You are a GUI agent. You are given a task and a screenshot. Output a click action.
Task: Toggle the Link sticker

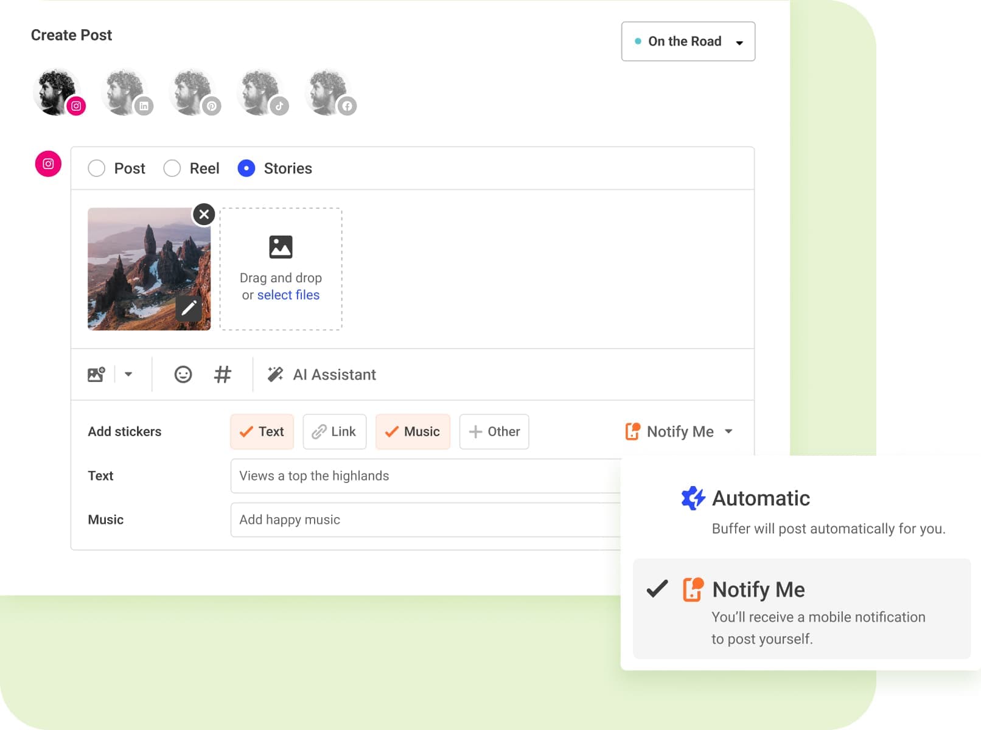[x=334, y=432]
